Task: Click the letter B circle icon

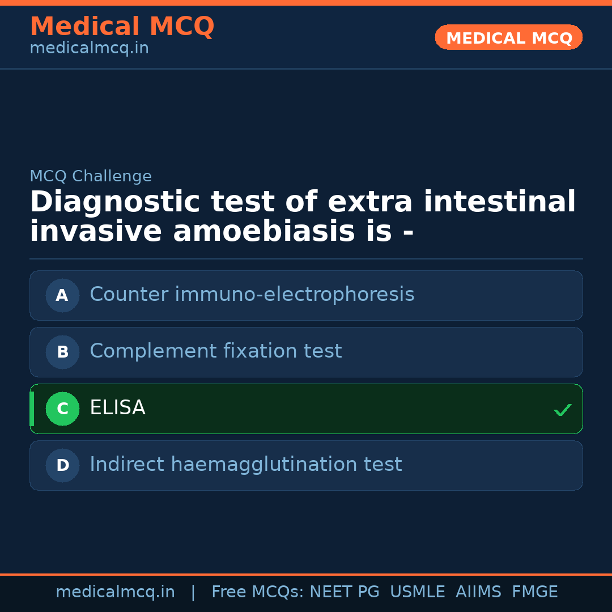Action: 62,352
